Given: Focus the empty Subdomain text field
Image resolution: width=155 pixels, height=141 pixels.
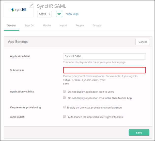Looking at the screenshot, I should coord(104,70).
